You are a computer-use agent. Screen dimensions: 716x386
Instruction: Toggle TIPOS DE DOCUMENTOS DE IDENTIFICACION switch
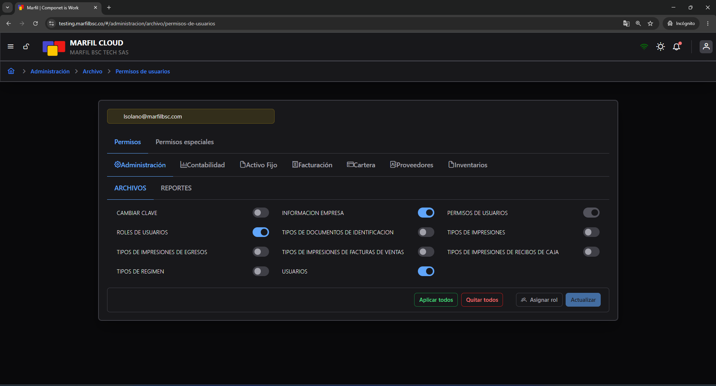[x=426, y=232]
